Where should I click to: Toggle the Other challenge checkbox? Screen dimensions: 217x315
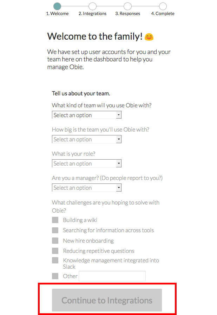click(x=55, y=276)
